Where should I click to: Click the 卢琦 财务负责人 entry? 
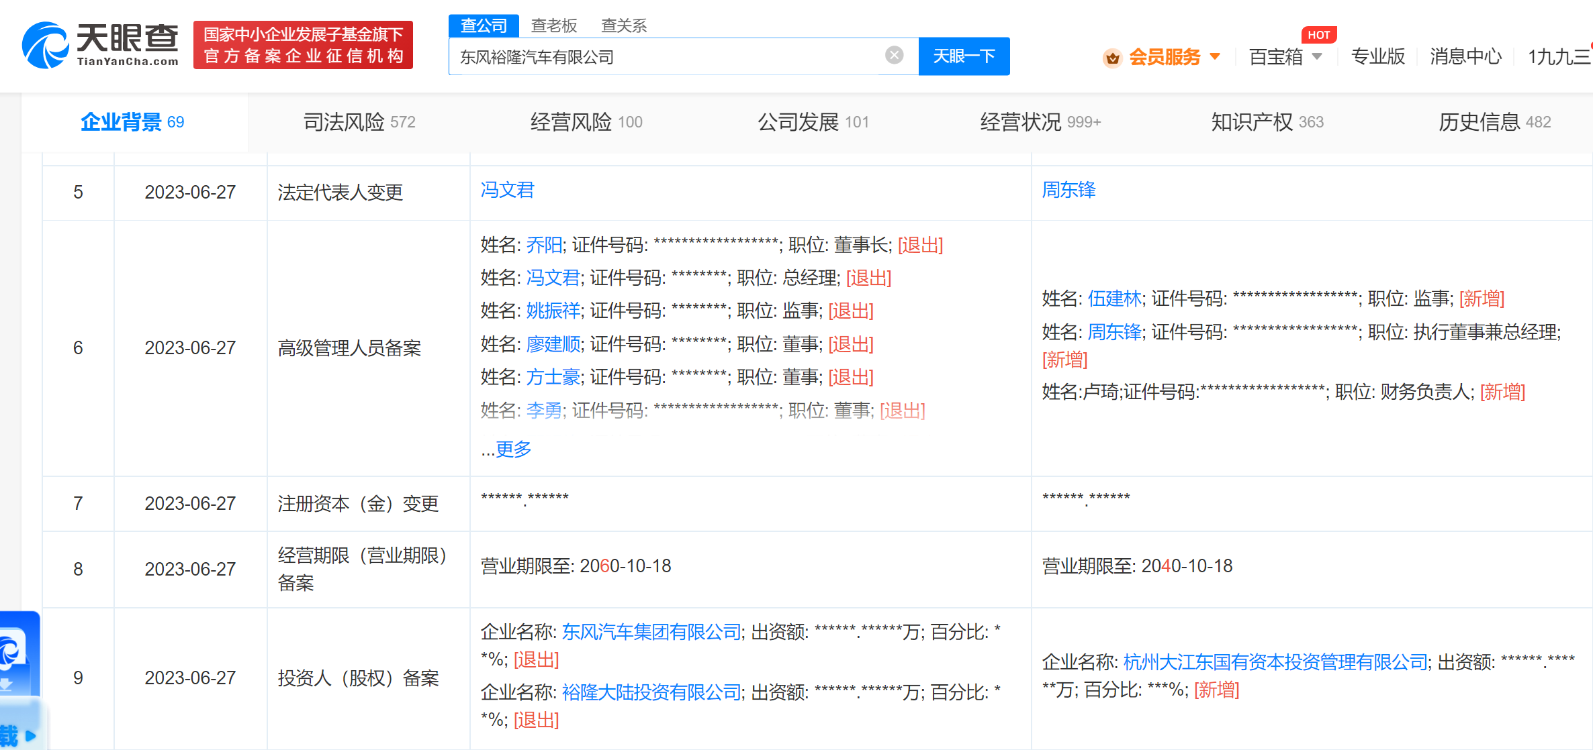pos(1283,392)
